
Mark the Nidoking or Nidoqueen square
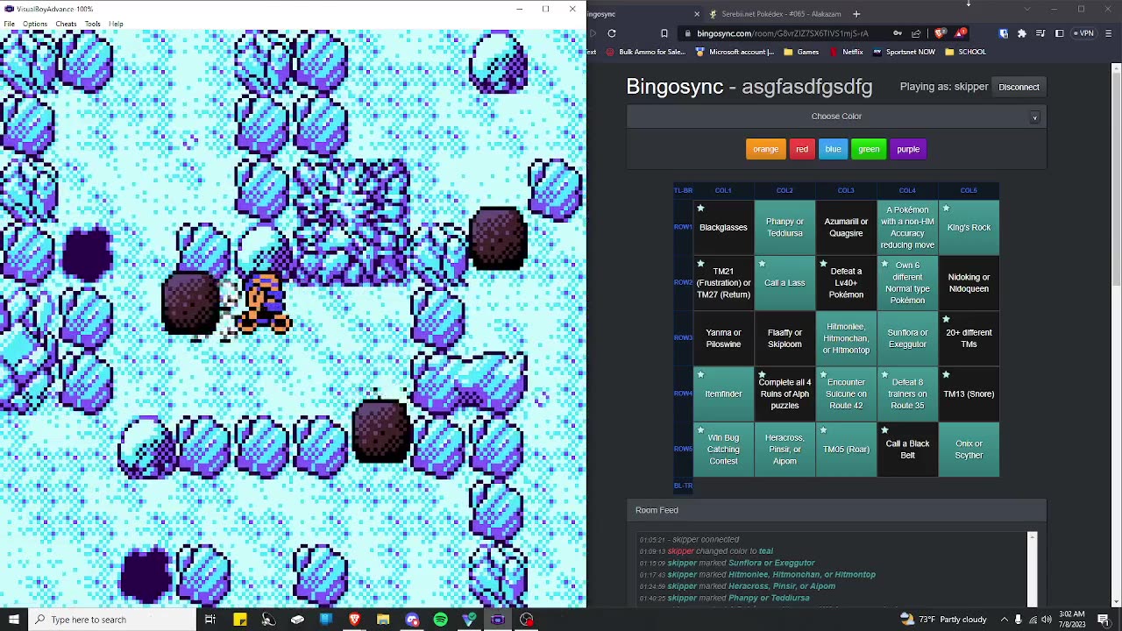click(x=969, y=283)
